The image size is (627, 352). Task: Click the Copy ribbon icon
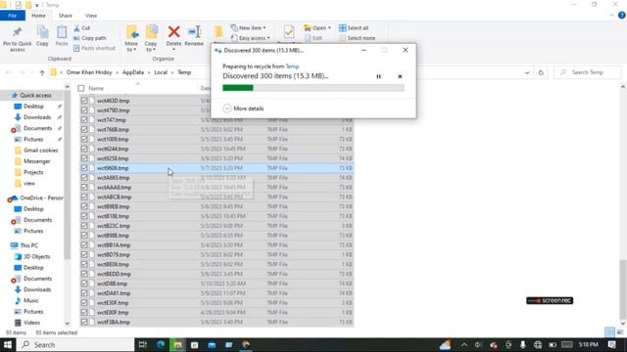pyautogui.click(x=42, y=32)
